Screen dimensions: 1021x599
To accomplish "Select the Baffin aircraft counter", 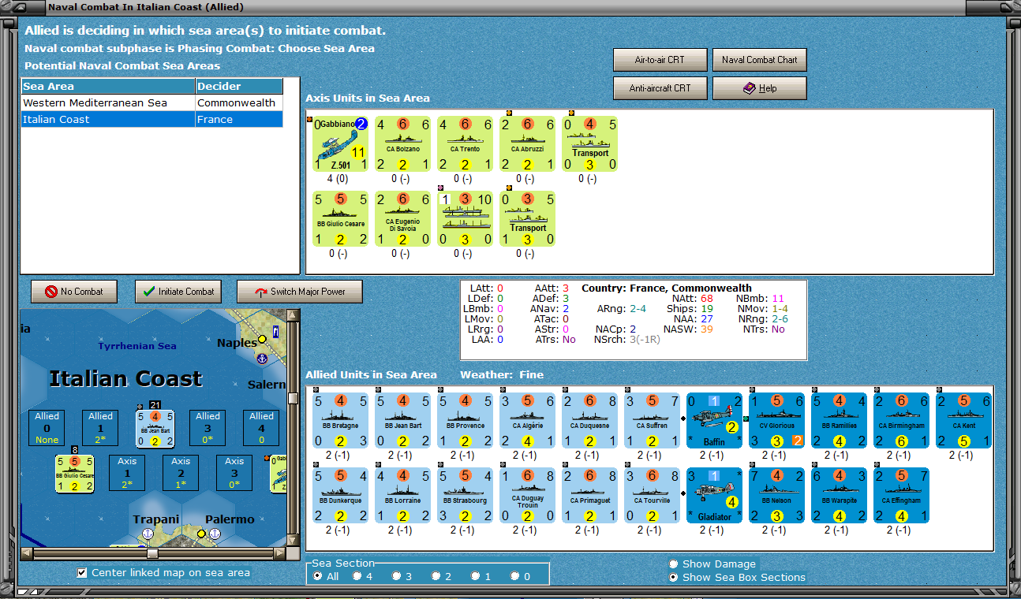I will click(x=715, y=421).
